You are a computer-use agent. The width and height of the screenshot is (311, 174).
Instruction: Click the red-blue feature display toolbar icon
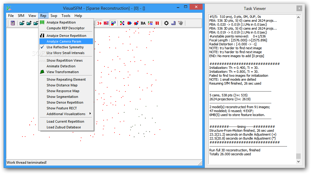(x=106, y=23)
